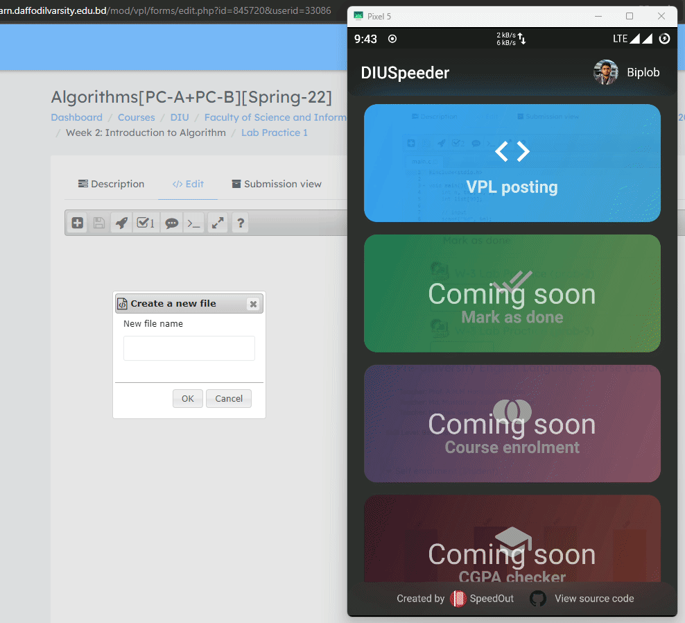This screenshot has height=623, width=685.
Task: Click Week 2: Introduction to Algorithm breadcrumb text
Action: (146, 133)
